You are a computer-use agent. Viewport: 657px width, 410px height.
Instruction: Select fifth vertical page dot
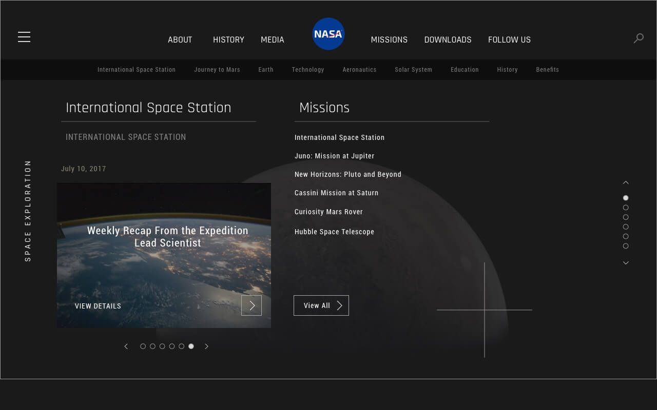click(626, 236)
